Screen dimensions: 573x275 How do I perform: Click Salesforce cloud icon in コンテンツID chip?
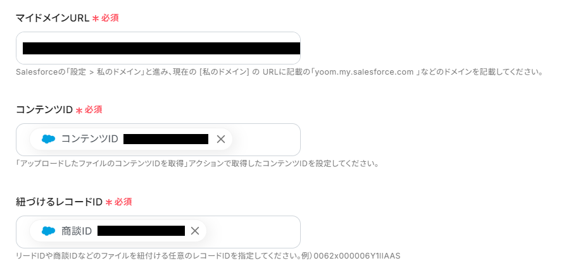tap(48, 139)
